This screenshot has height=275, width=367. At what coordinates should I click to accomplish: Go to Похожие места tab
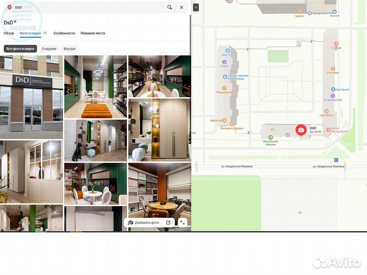[93, 33]
